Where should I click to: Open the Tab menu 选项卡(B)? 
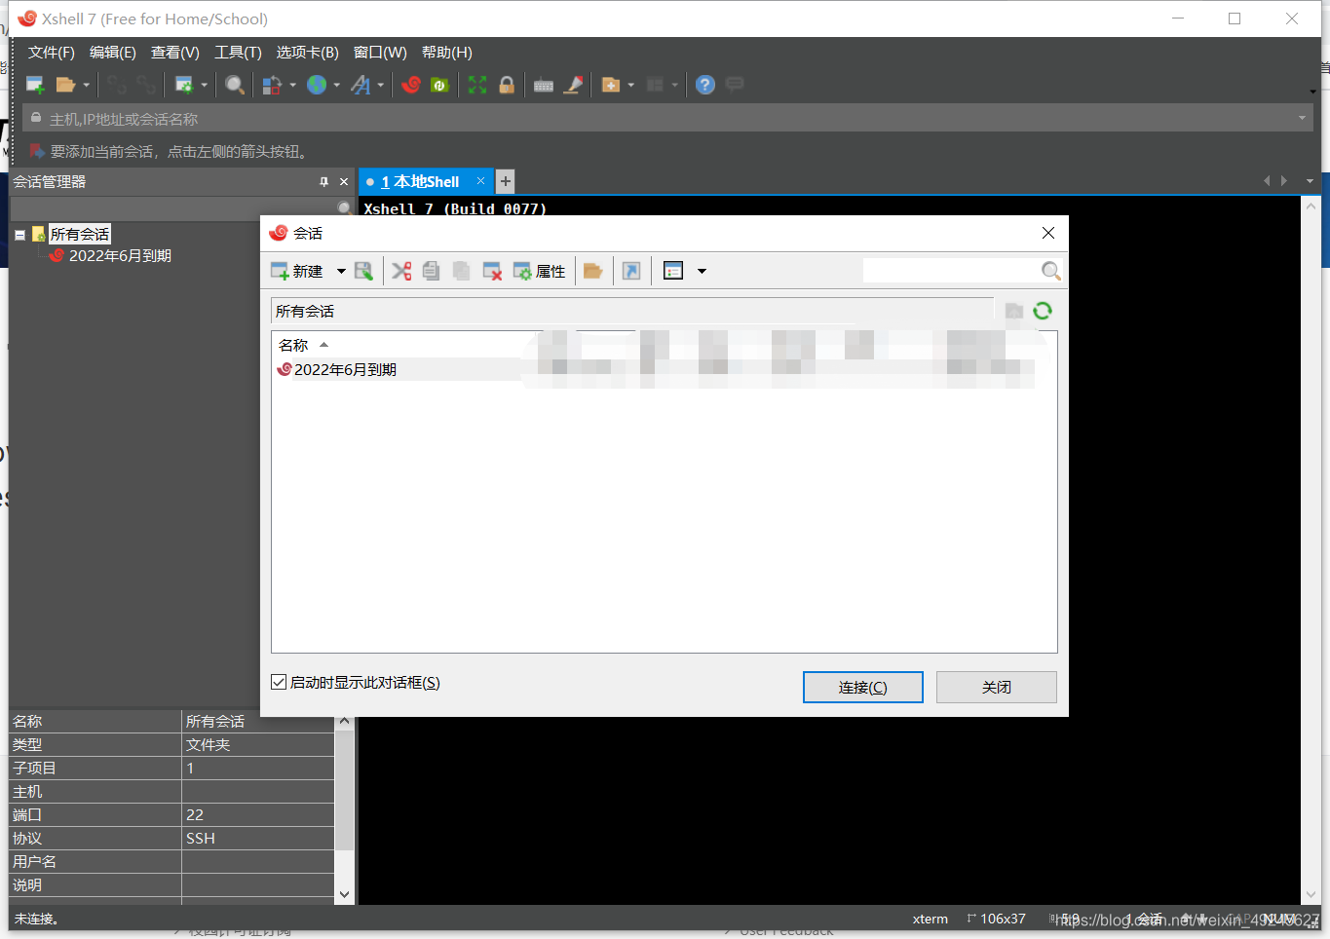pyautogui.click(x=308, y=53)
